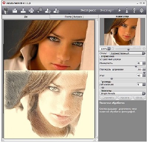Image resolution: width=148 pixels, height=144 pixels.
Task: Select Эксперт mode
Action: click(x=107, y=10)
